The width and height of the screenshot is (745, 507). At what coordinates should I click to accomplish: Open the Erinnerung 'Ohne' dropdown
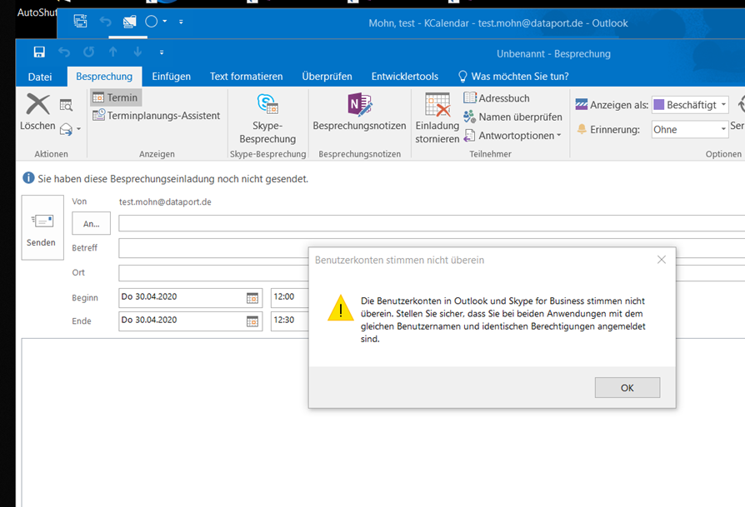tap(723, 129)
